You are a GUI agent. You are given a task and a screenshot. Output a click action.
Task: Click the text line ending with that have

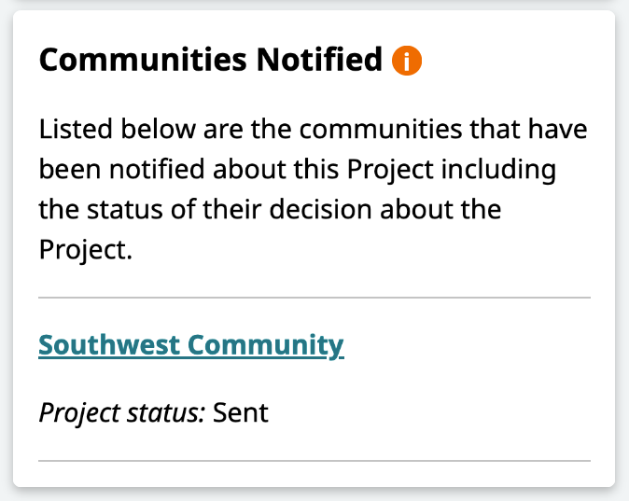tap(314, 129)
